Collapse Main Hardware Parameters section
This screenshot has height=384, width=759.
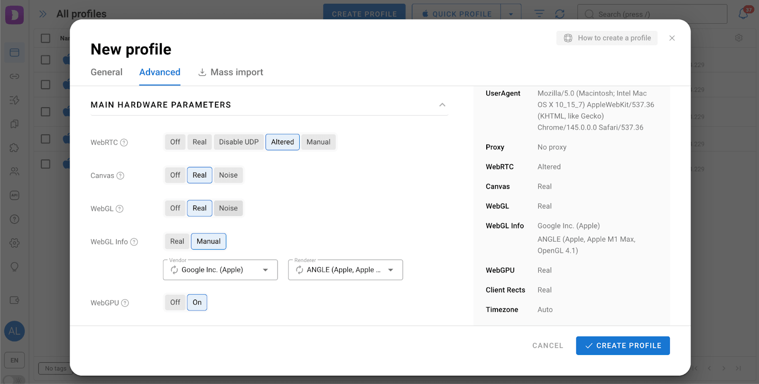[442, 105]
